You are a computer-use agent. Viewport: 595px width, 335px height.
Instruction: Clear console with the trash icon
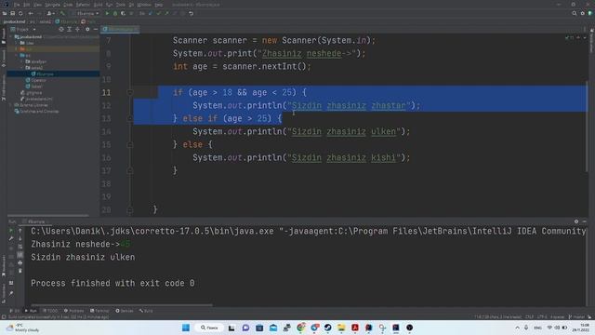(20, 271)
